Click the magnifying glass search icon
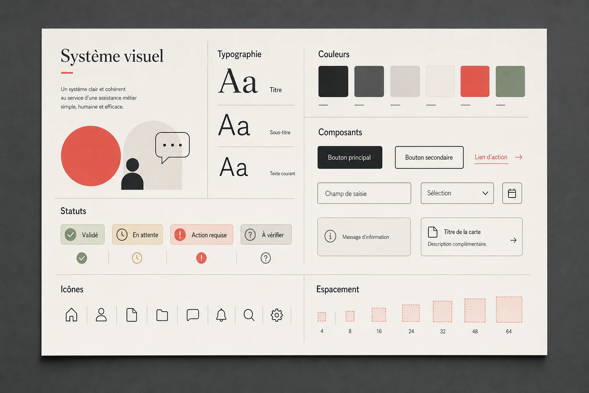The image size is (589, 393). tap(249, 315)
